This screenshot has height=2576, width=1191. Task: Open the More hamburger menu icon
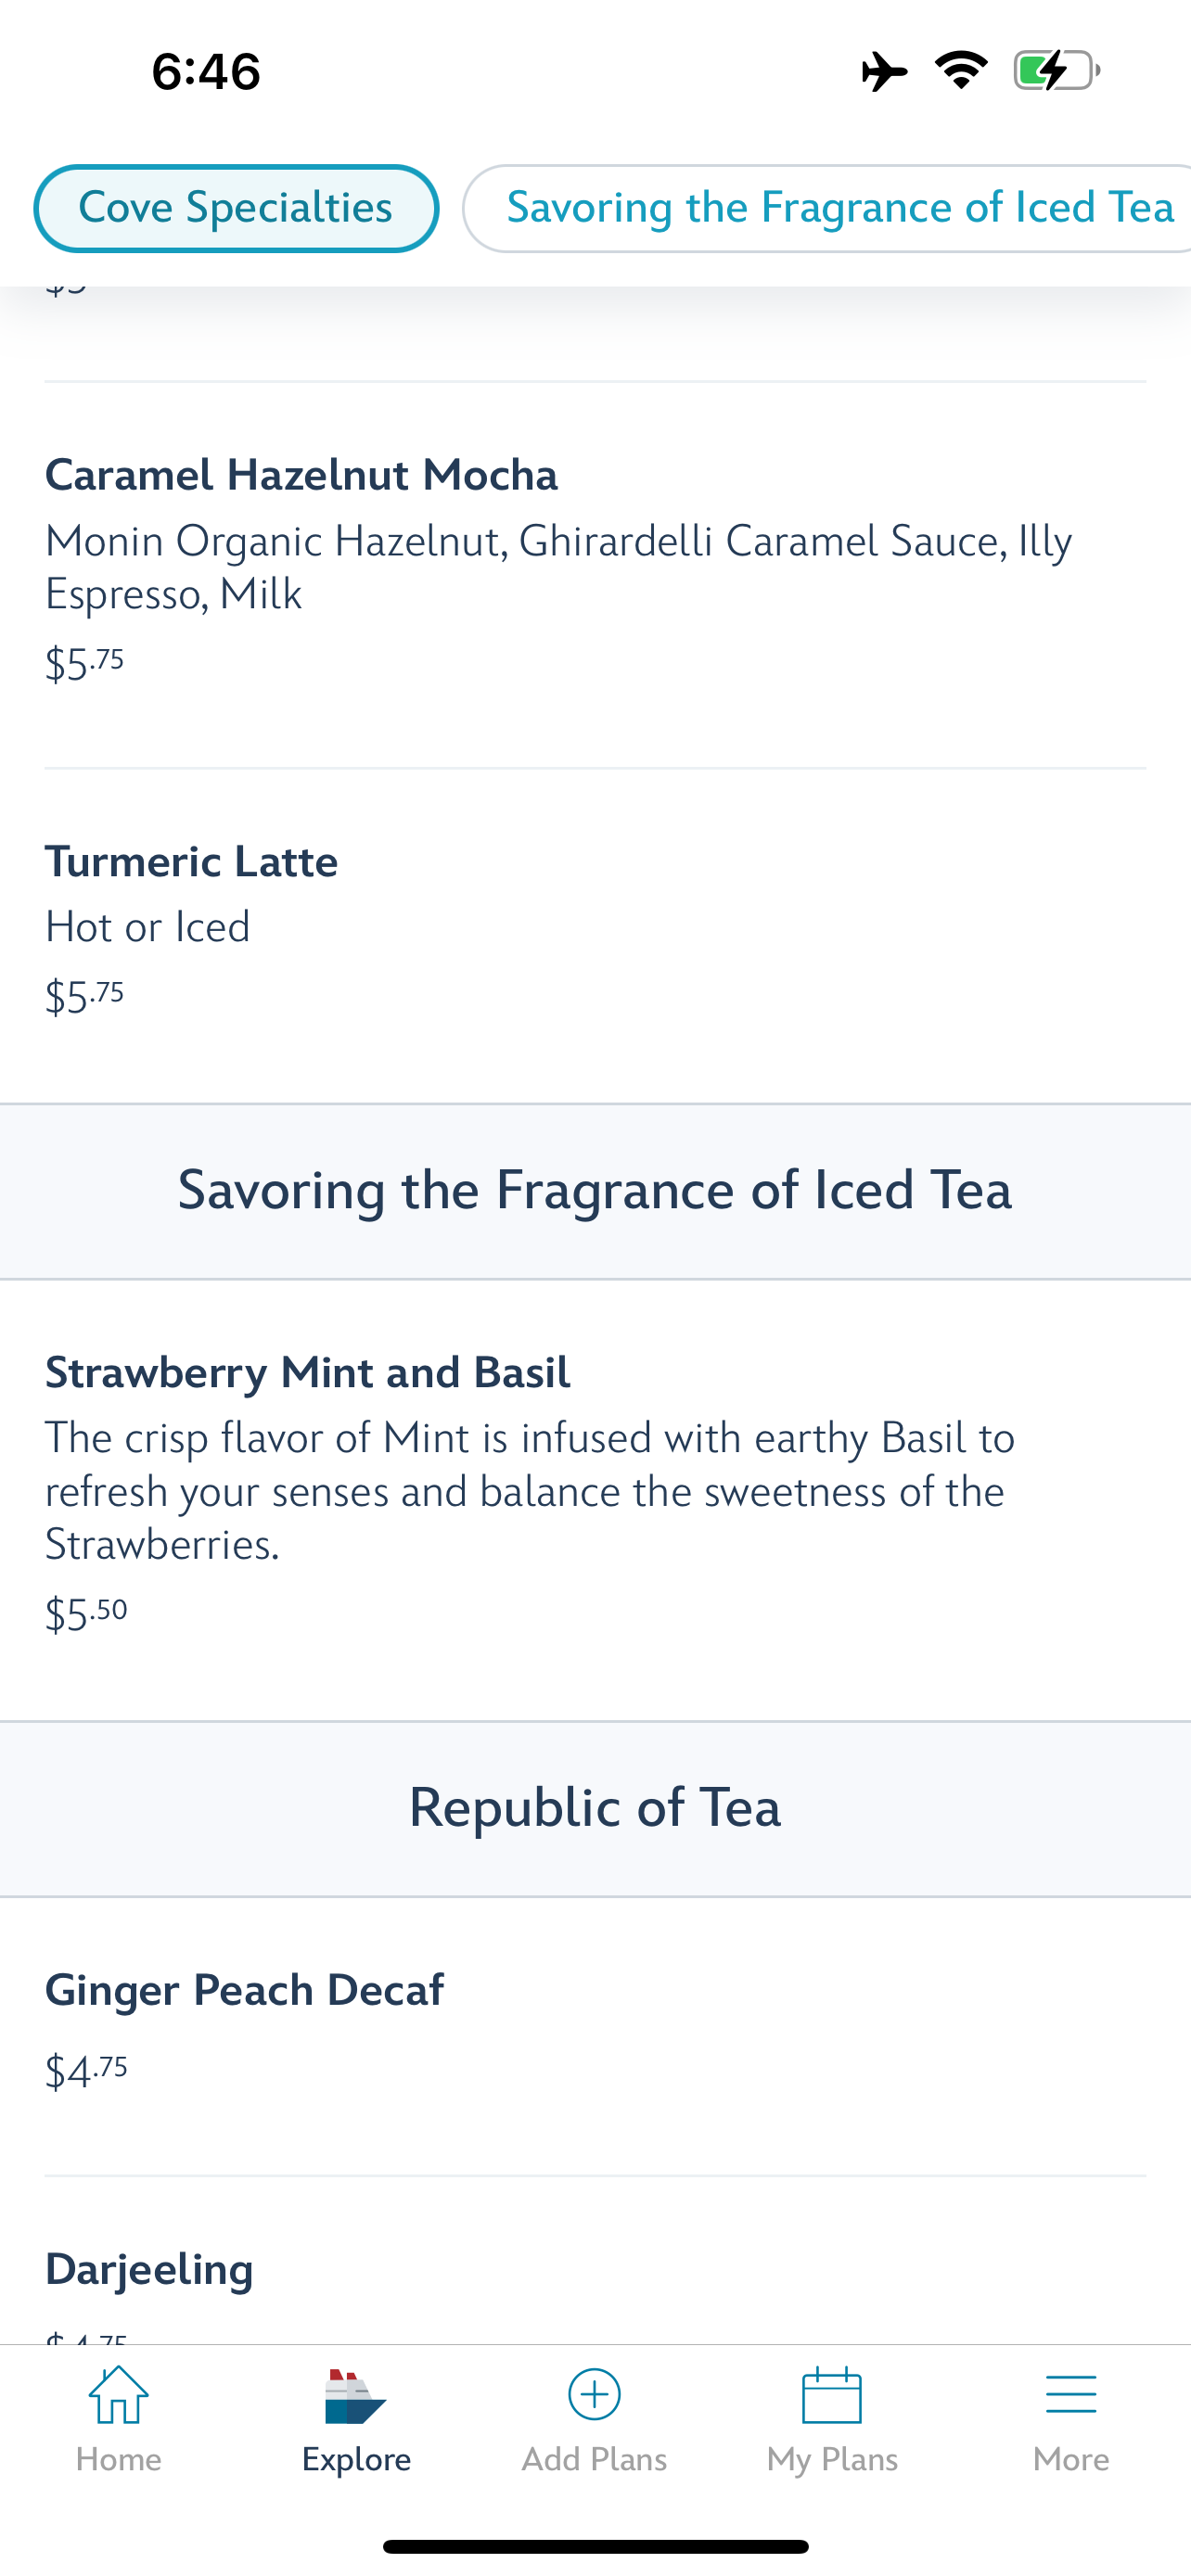(x=1070, y=2395)
